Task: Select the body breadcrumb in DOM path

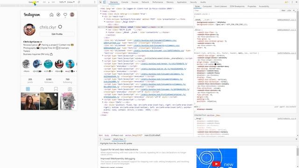Action: [107, 135]
